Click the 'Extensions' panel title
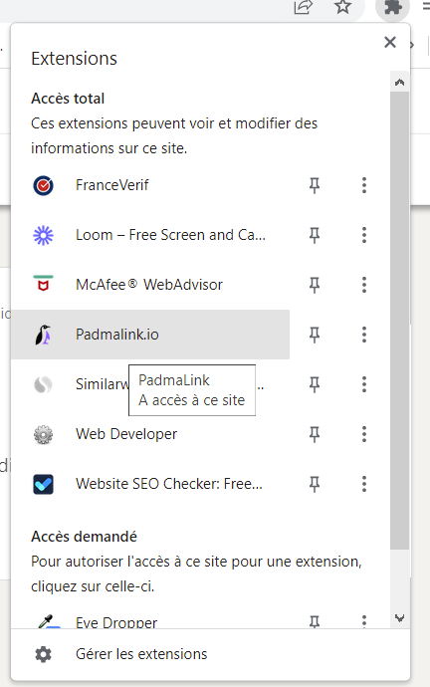The height and width of the screenshot is (687, 430). tap(74, 59)
